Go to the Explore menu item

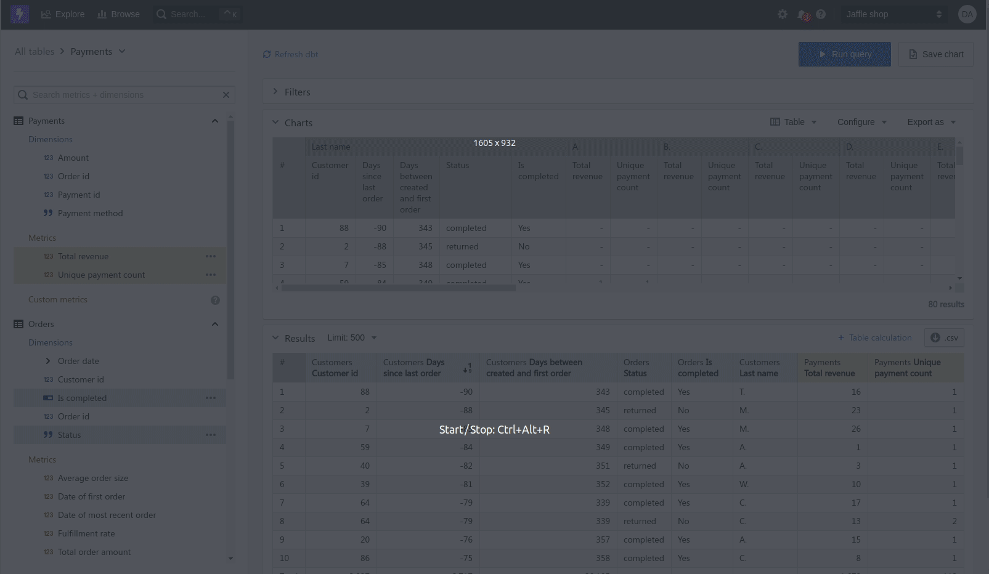coord(62,14)
